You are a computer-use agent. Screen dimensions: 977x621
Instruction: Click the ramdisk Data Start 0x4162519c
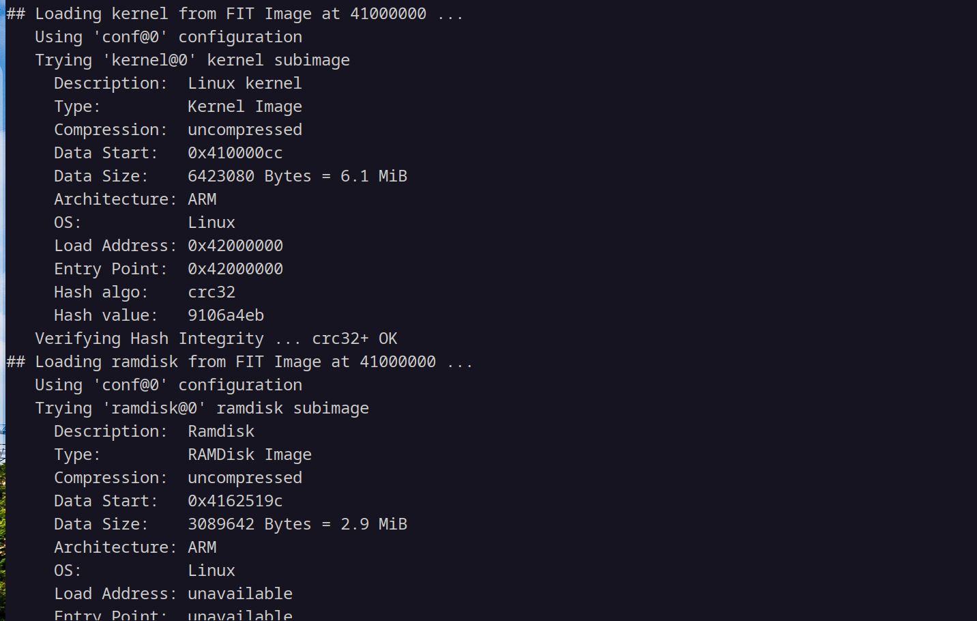235,501
